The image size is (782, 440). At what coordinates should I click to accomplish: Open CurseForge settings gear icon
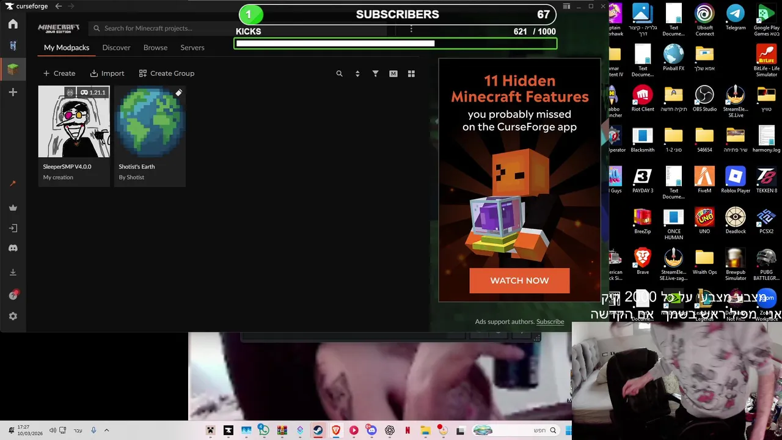tap(13, 317)
